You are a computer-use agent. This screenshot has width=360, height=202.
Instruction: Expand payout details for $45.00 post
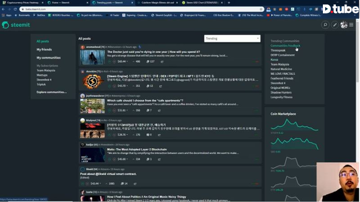123,159
